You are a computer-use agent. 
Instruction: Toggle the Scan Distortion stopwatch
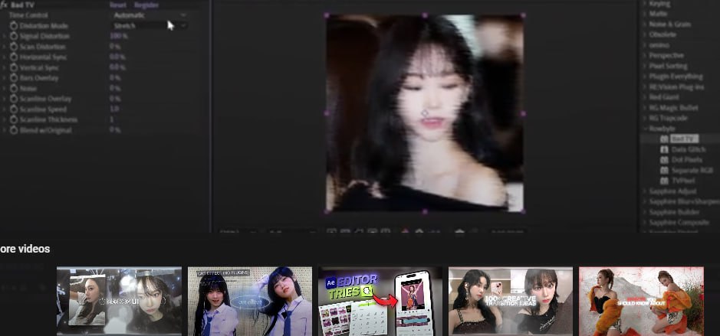pos(14,47)
